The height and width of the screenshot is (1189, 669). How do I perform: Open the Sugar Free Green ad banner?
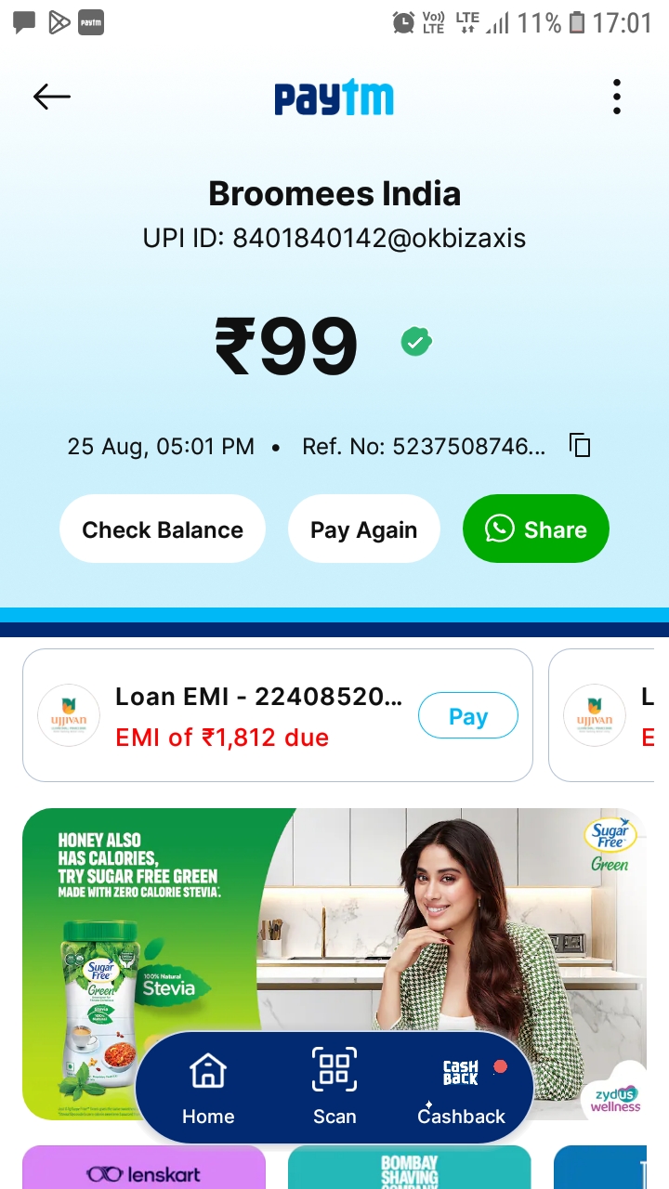click(x=334, y=963)
